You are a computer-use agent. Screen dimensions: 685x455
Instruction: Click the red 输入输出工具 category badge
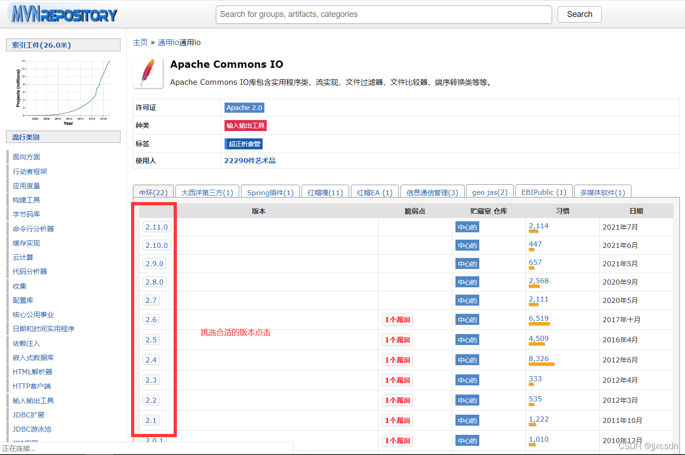246,126
